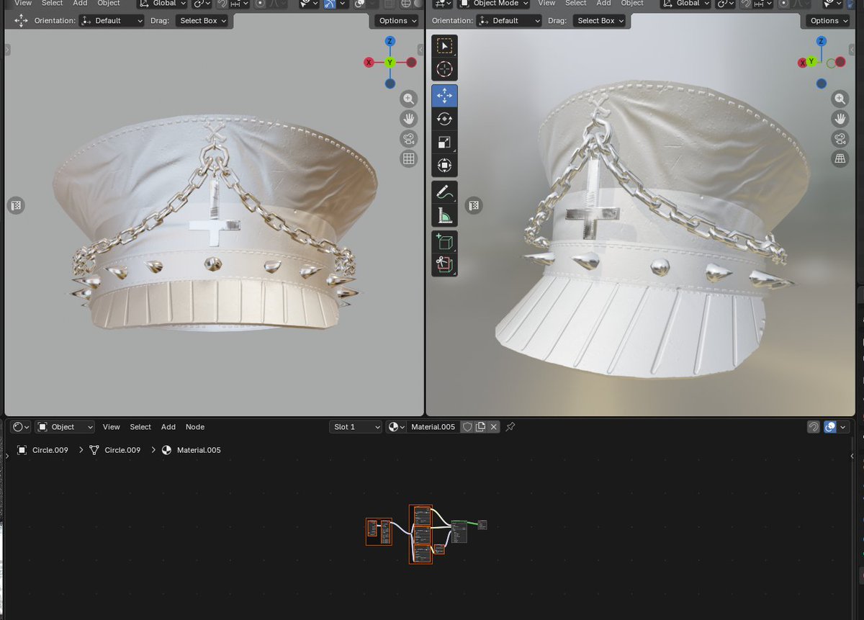
Task: Select the Cursor tool in right viewport toolbar
Action: click(444, 69)
